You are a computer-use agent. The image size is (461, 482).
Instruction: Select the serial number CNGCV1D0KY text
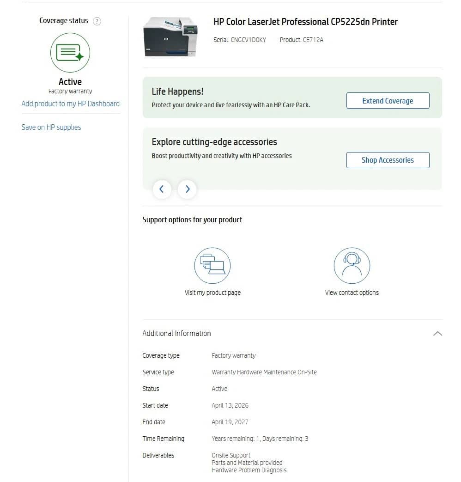tap(249, 40)
